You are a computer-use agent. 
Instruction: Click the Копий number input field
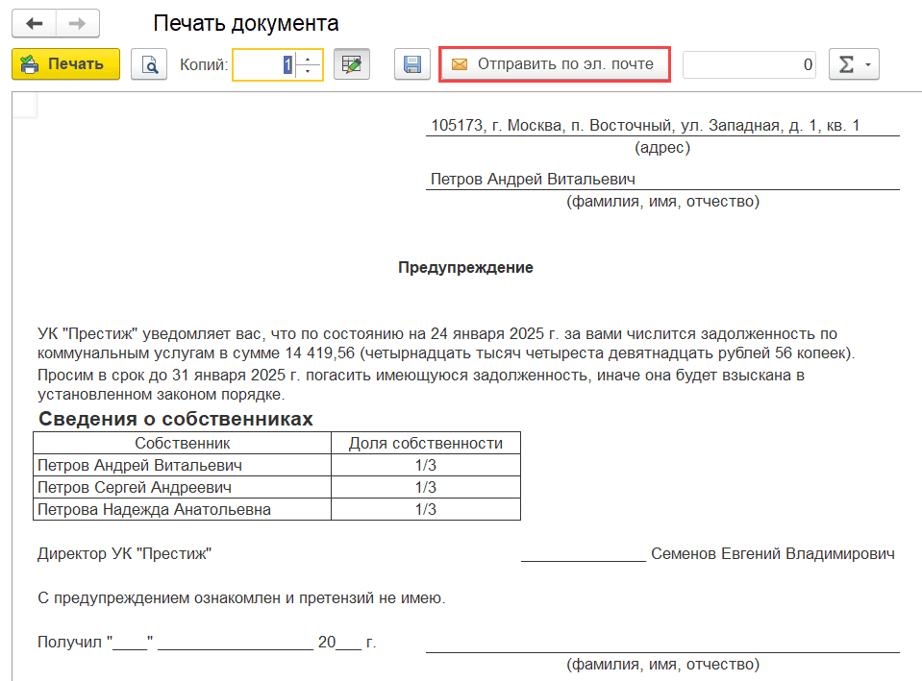point(262,64)
